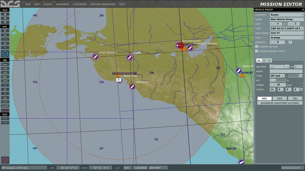Open the MISSION GENERATOR menu

(103, 4)
